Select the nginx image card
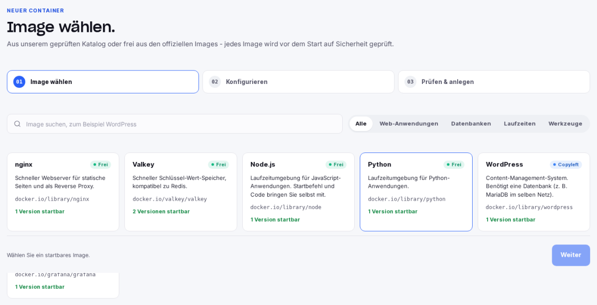This screenshot has width=597, height=305. (63, 192)
